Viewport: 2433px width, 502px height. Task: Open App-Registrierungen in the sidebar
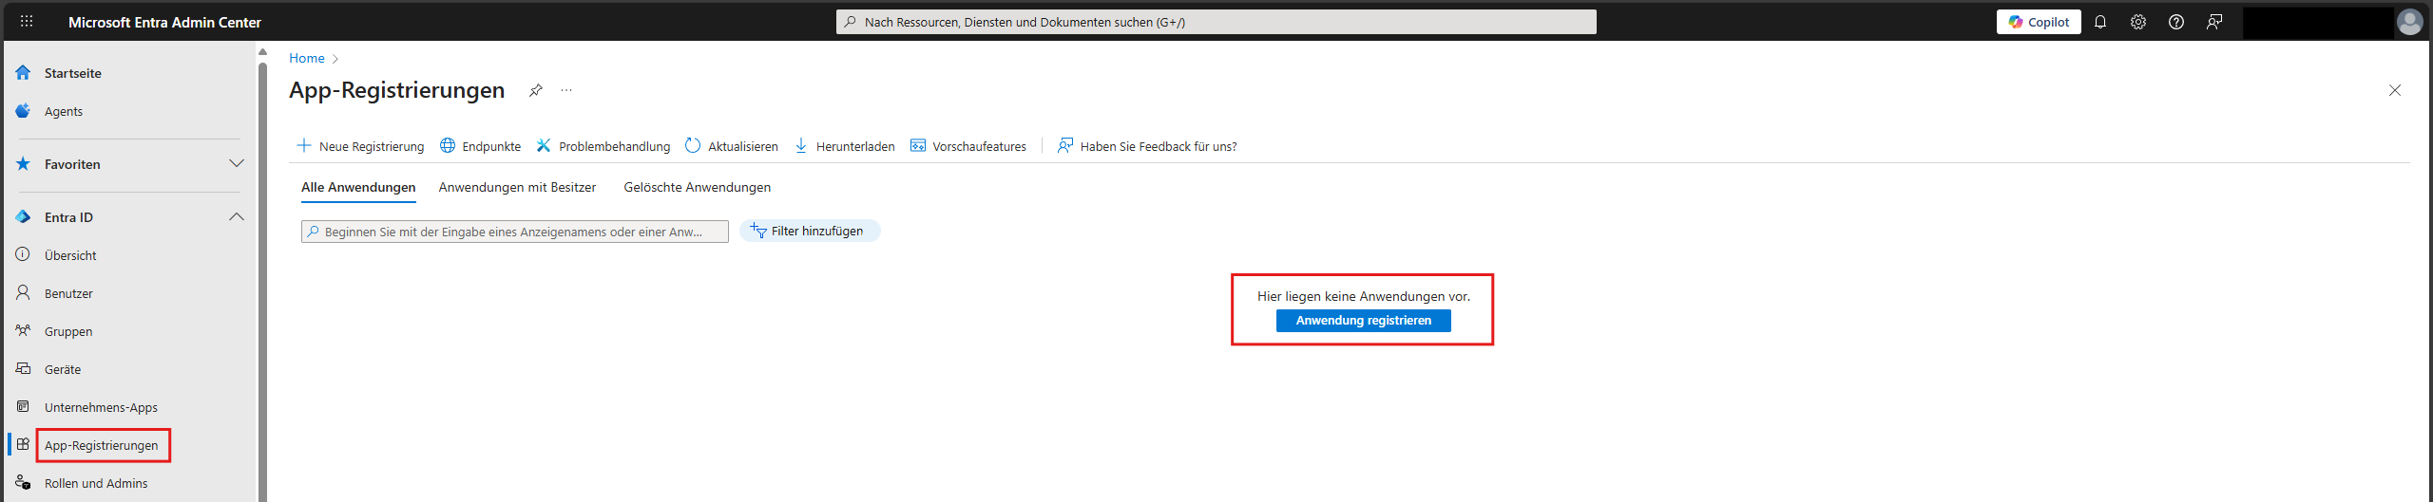pos(102,445)
